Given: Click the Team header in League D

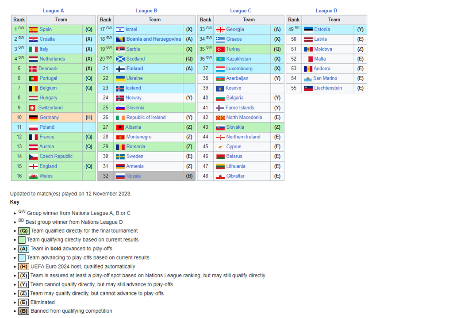Looking at the screenshot, I should 334,19.
